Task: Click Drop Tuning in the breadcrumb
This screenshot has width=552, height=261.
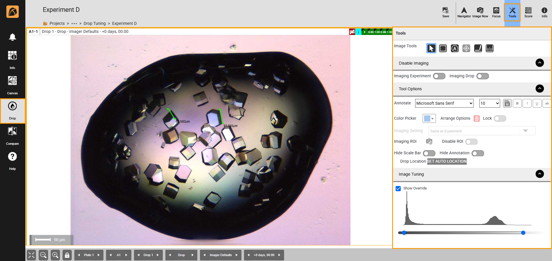Action: 94,23
